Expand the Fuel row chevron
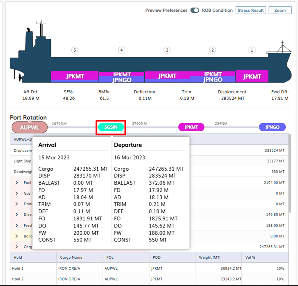 [x=16, y=183]
